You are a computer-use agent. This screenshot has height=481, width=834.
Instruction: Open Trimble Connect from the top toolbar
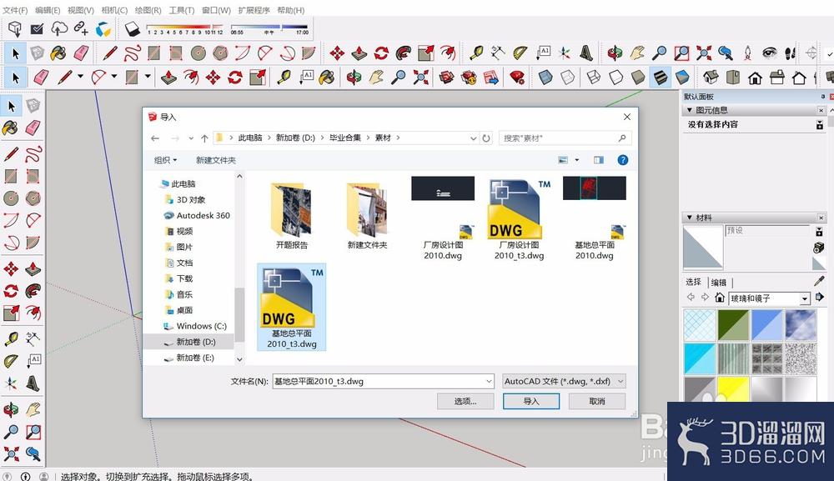pyautogui.click(x=103, y=29)
